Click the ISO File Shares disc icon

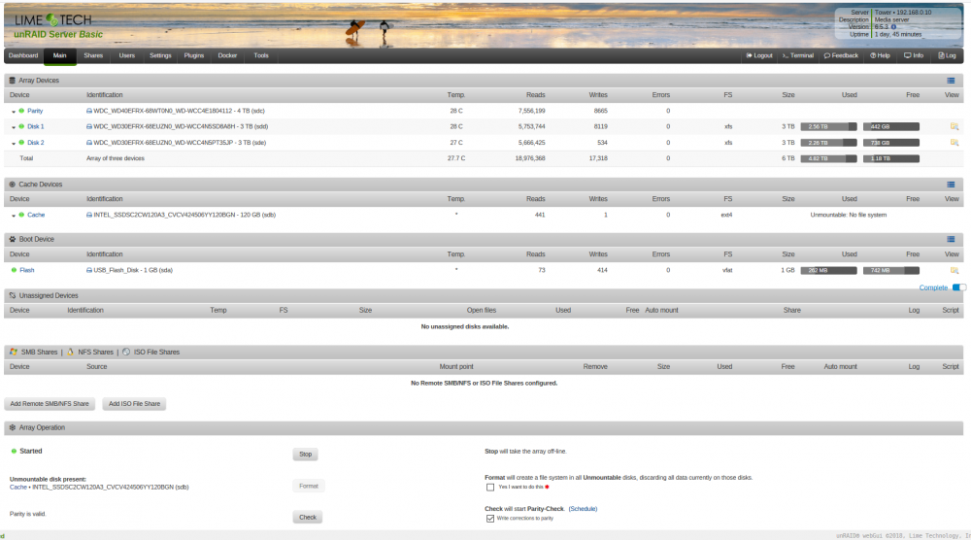[126, 352]
